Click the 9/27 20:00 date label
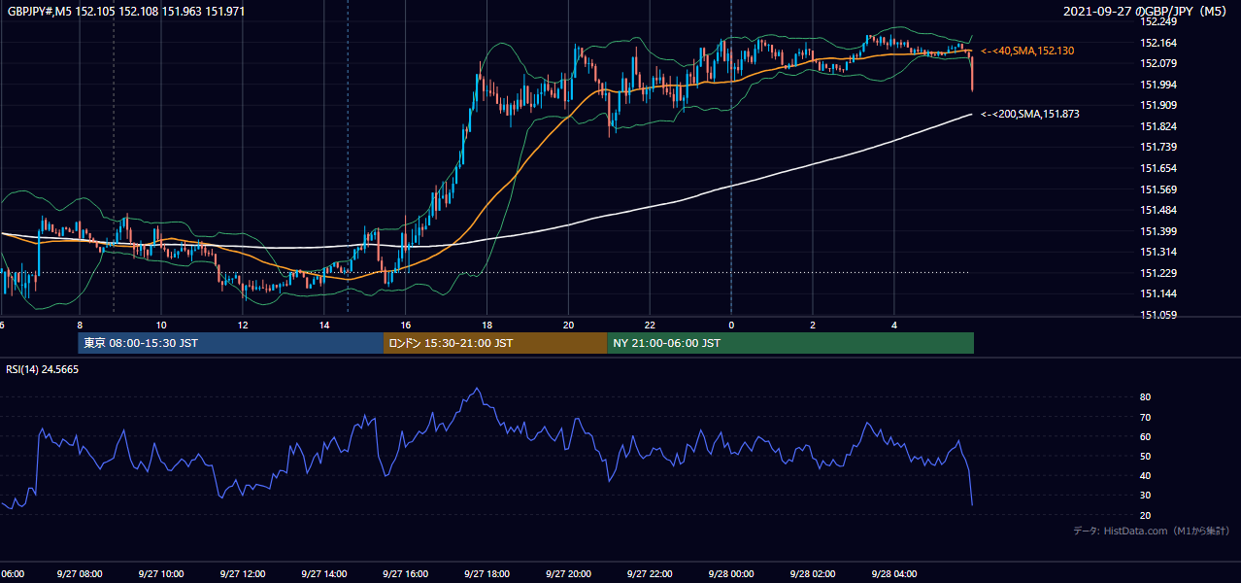1241x583 pixels. (568, 574)
